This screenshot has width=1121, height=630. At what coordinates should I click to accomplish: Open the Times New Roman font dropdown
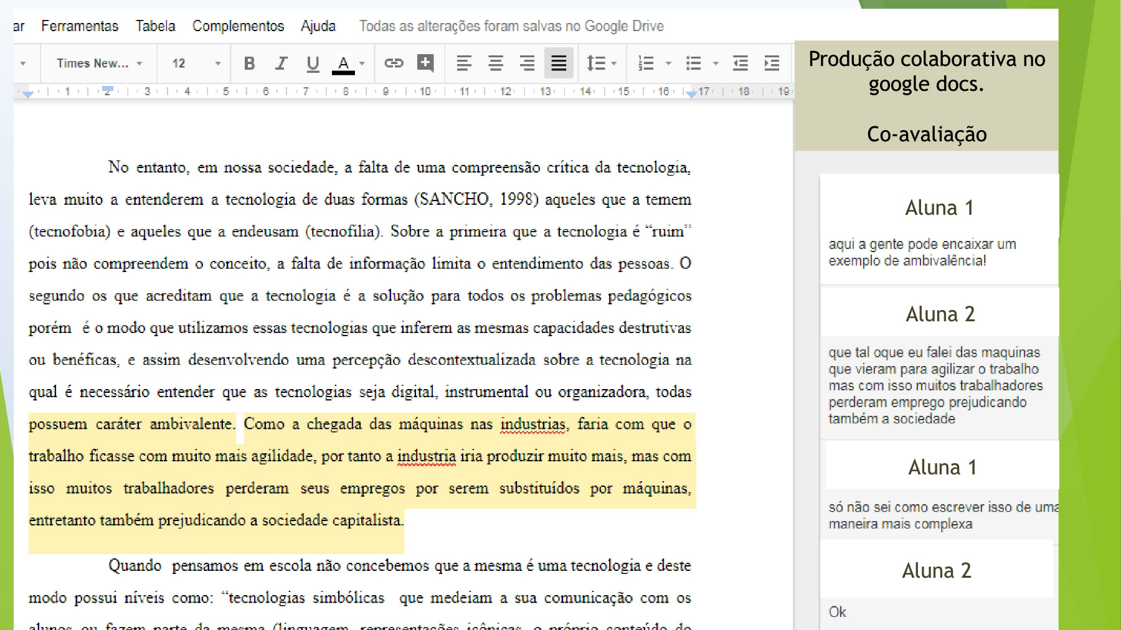[x=99, y=63]
